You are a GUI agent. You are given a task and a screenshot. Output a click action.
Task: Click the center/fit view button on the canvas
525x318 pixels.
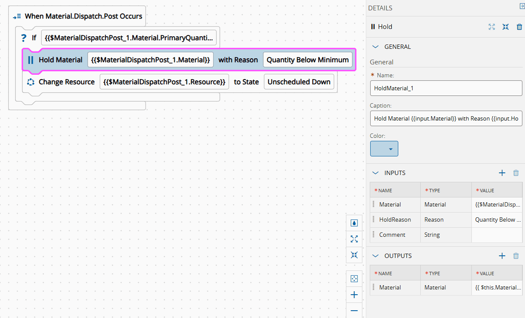point(354,279)
